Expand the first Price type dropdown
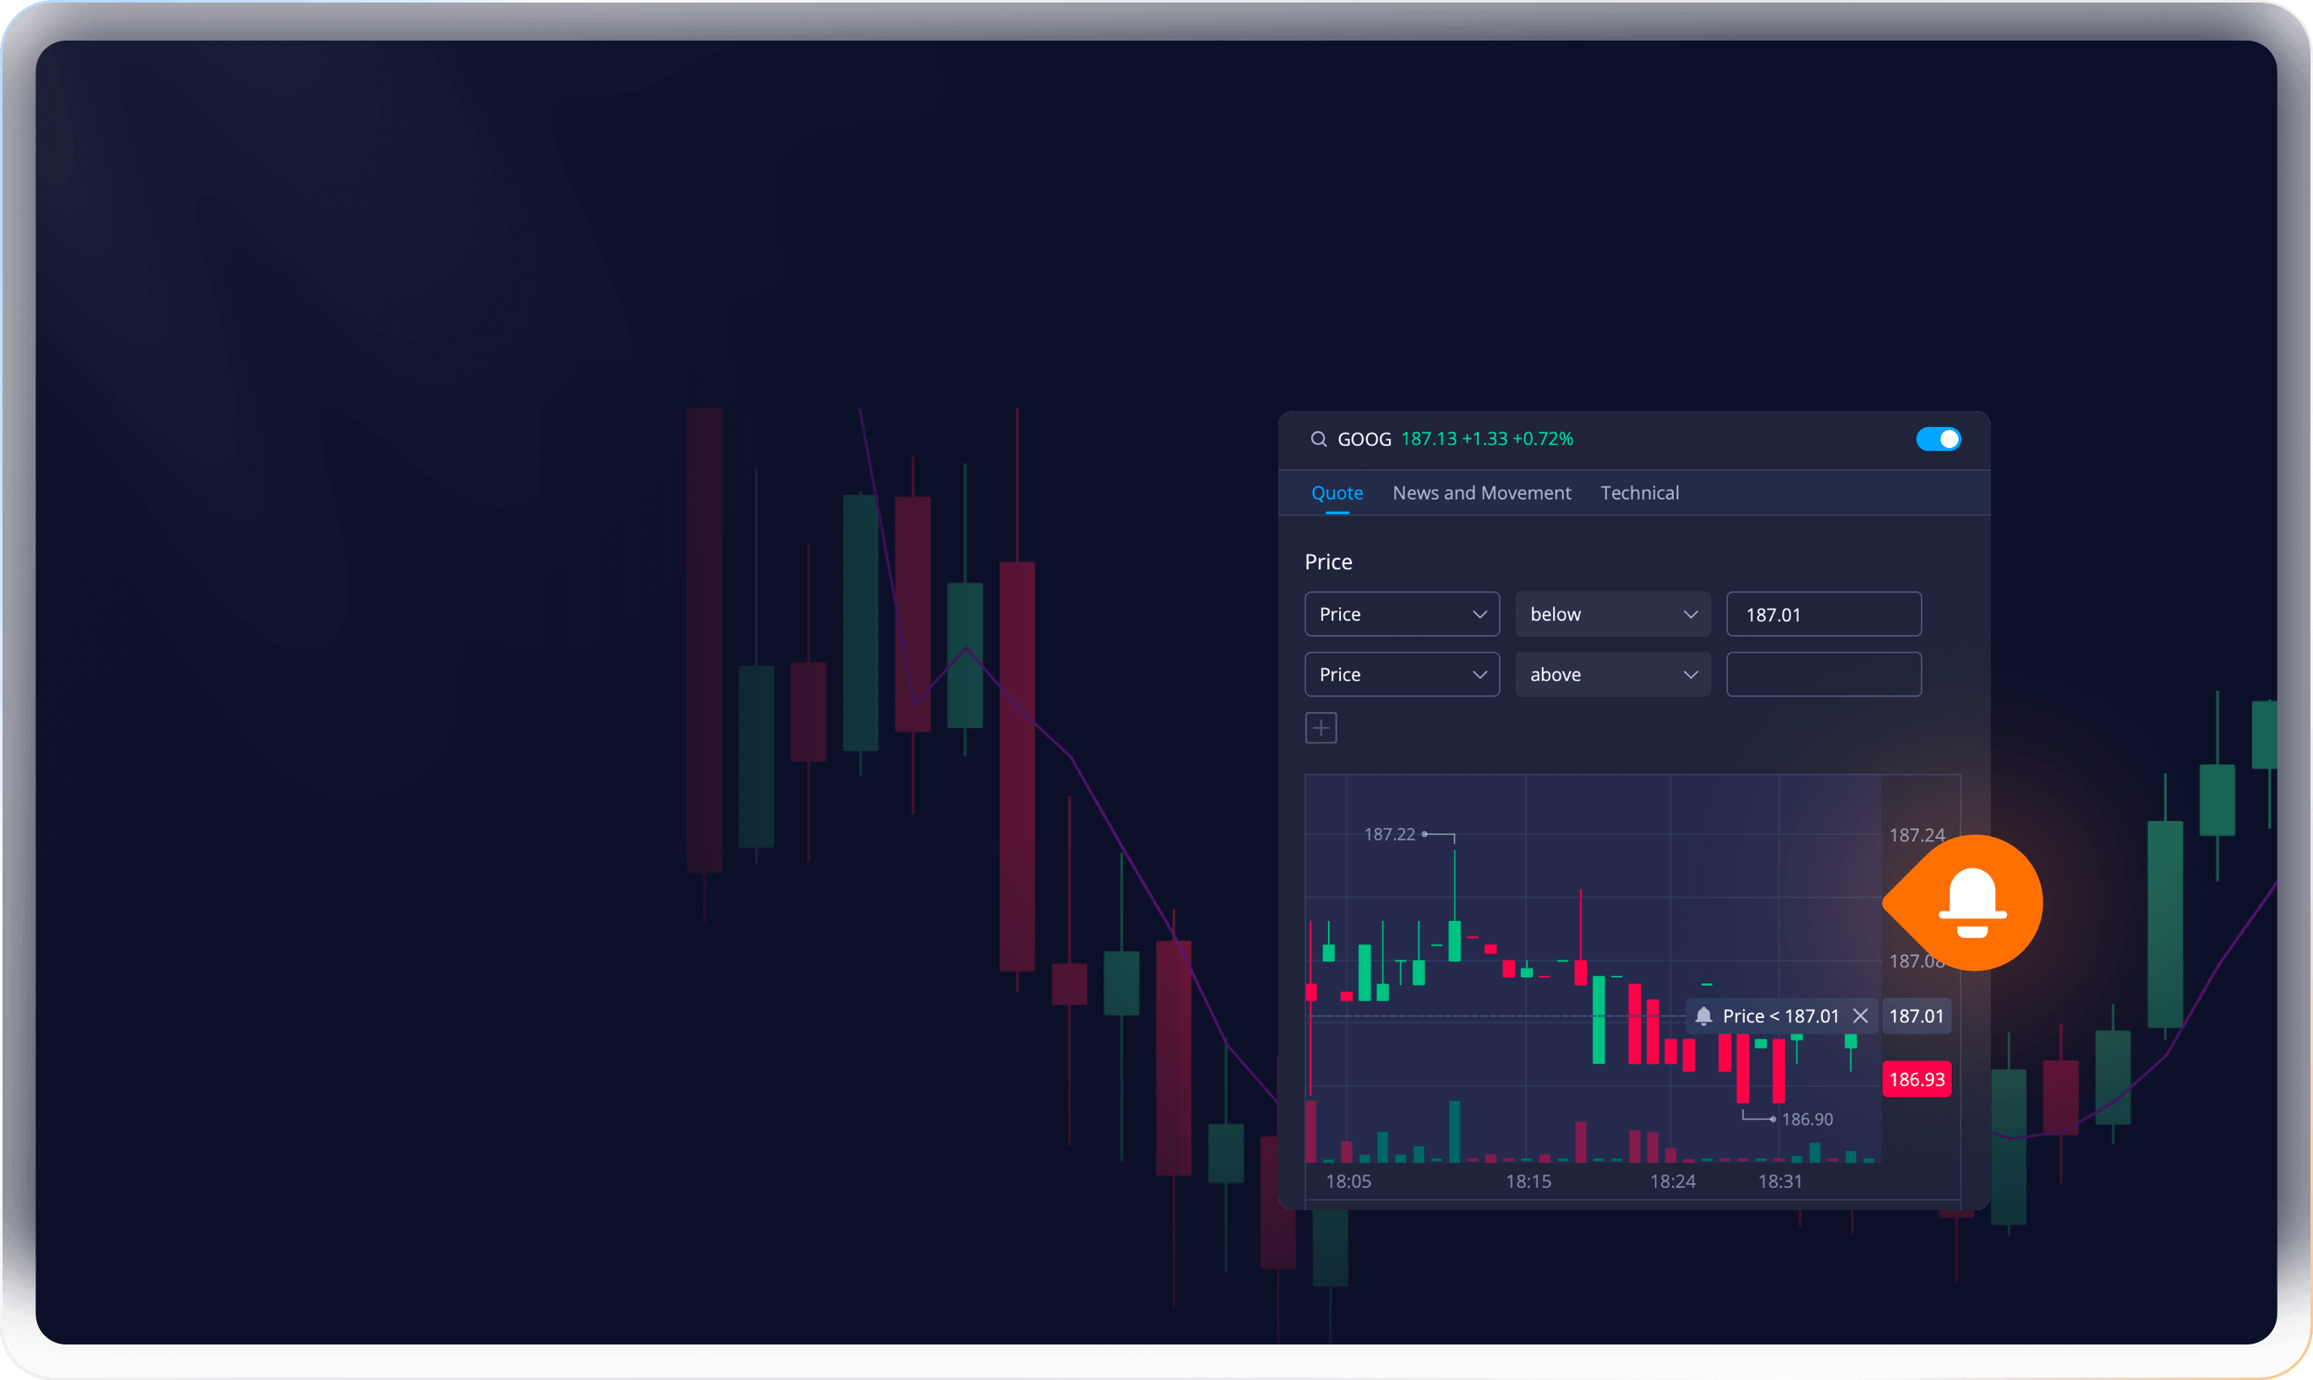This screenshot has width=2313, height=1380. coord(1401,614)
